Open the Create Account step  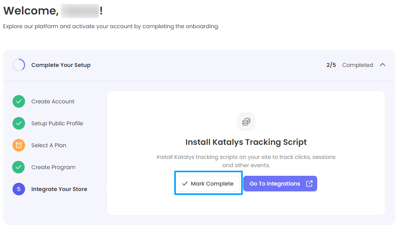tap(53, 101)
